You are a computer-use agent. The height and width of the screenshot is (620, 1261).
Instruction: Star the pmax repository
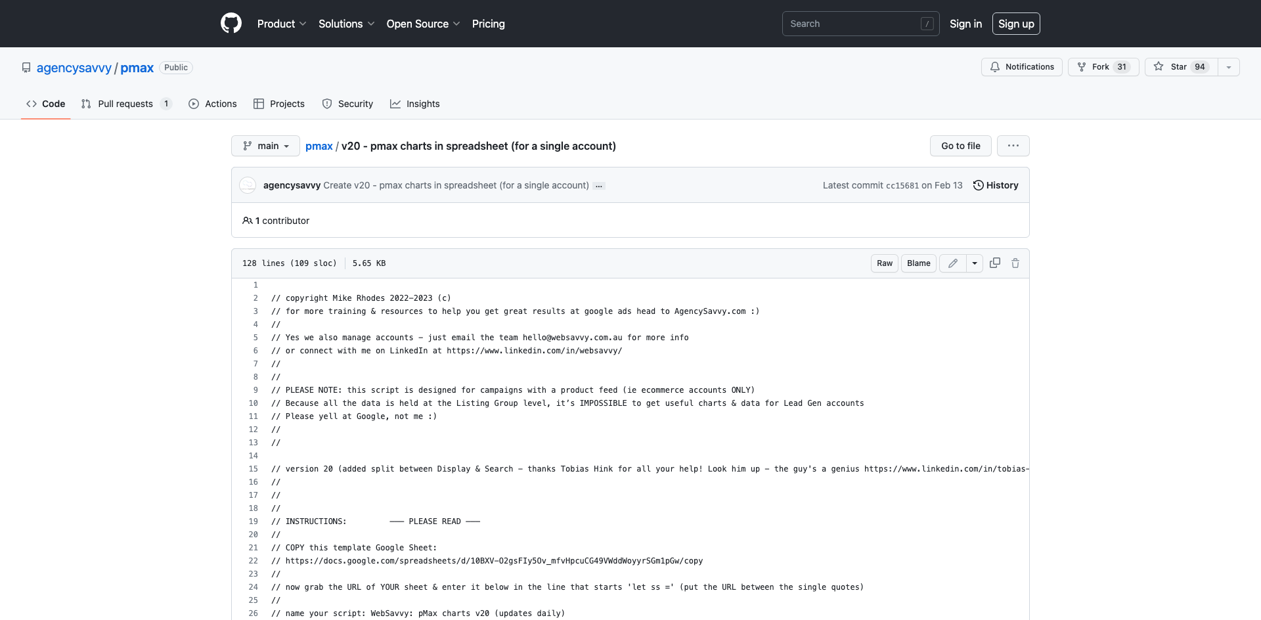1180,67
